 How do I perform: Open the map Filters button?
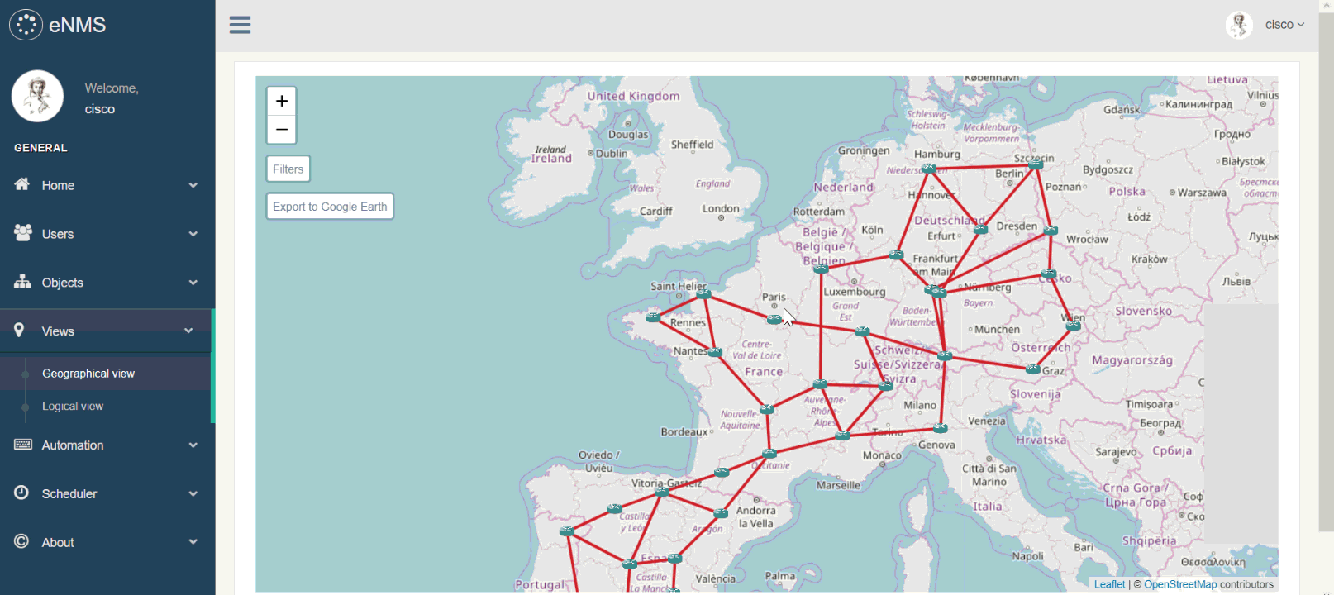point(288,169)
